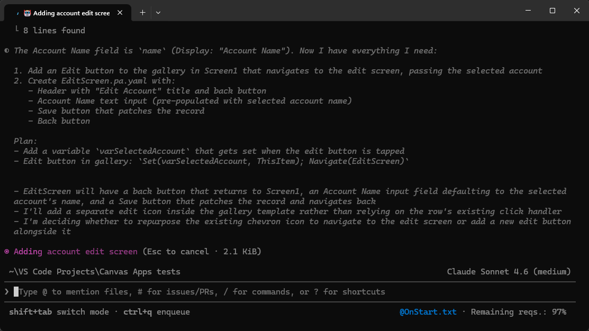This screenshot has height=331, width=589.
Task: Select the "Adding account edit screen" tab
Action: 71,13
